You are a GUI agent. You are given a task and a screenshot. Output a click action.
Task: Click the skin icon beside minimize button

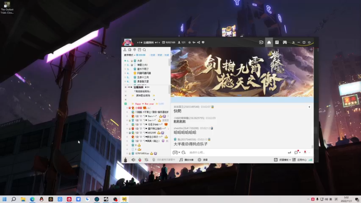coord(293,42)
